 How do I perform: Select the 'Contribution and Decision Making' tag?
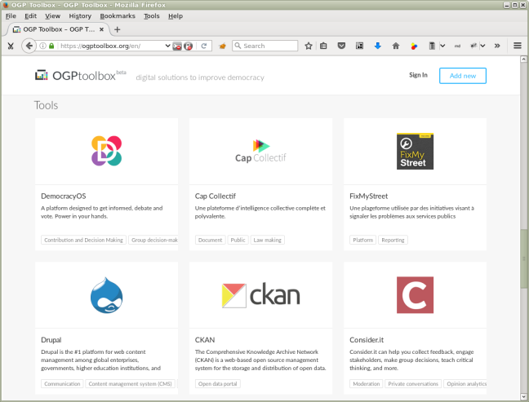point(83,240)
